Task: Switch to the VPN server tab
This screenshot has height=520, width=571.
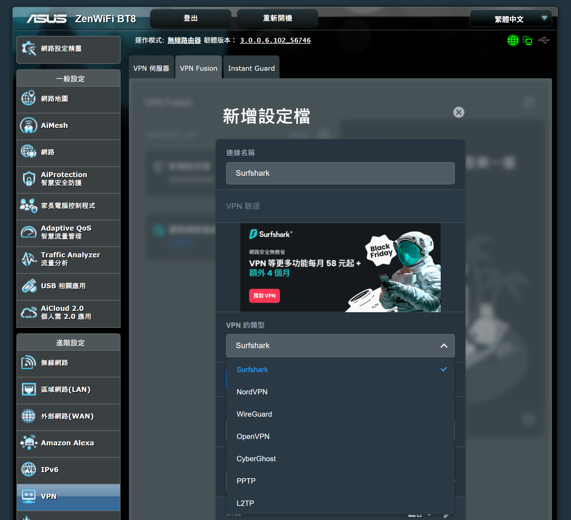Action: tap(151, 68)
